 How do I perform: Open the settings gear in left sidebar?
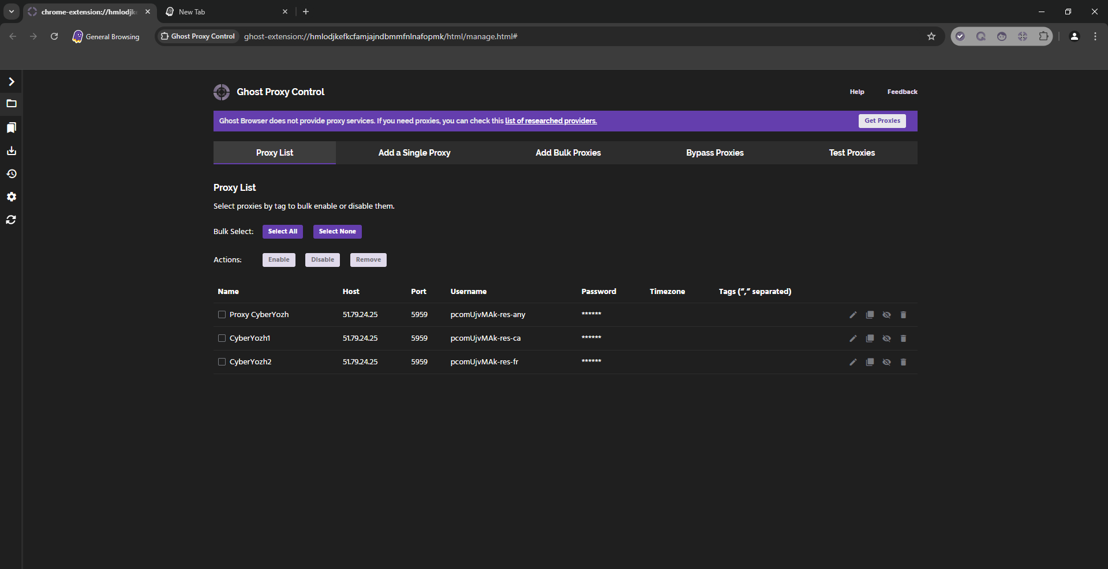coord(12,197)
